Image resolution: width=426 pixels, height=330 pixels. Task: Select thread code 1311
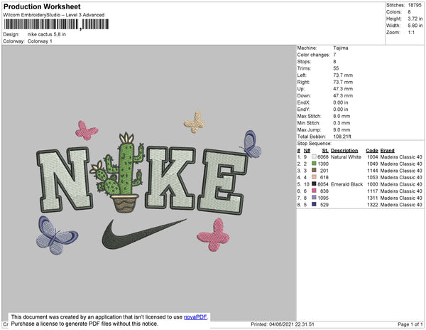[373, 198]
